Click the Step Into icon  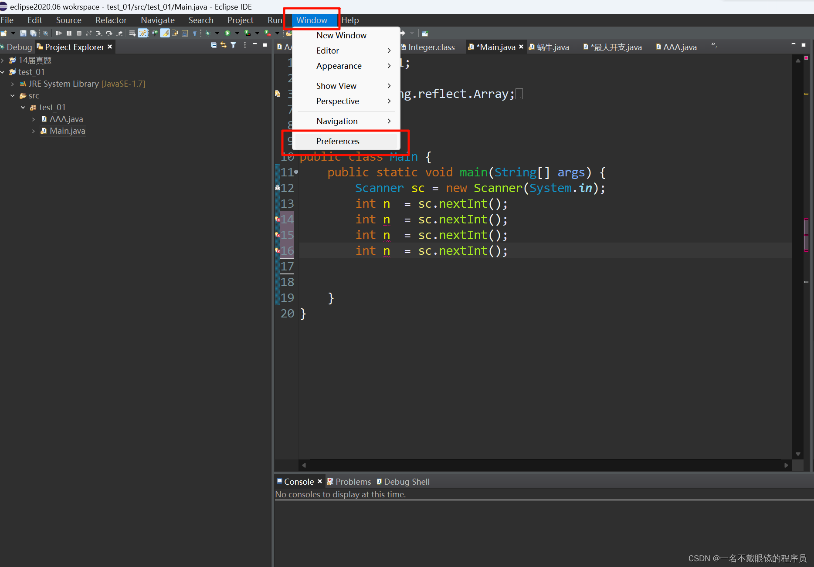98,33
